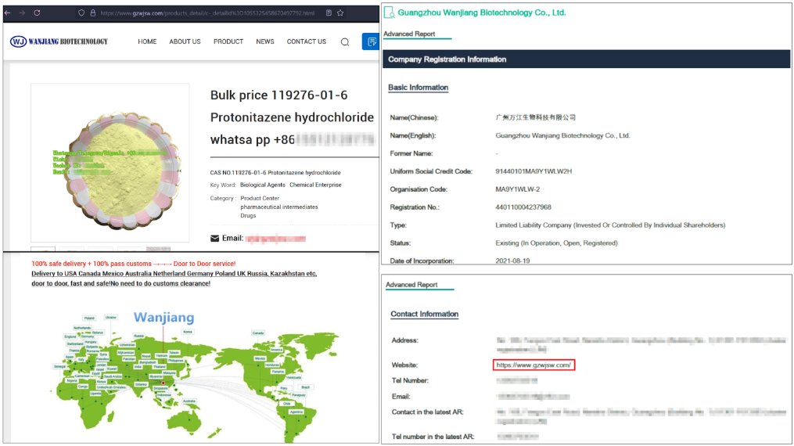Open the ABOUT US menu item
The width and height of the screenshot is (794, 446).
tap(185, 41)
